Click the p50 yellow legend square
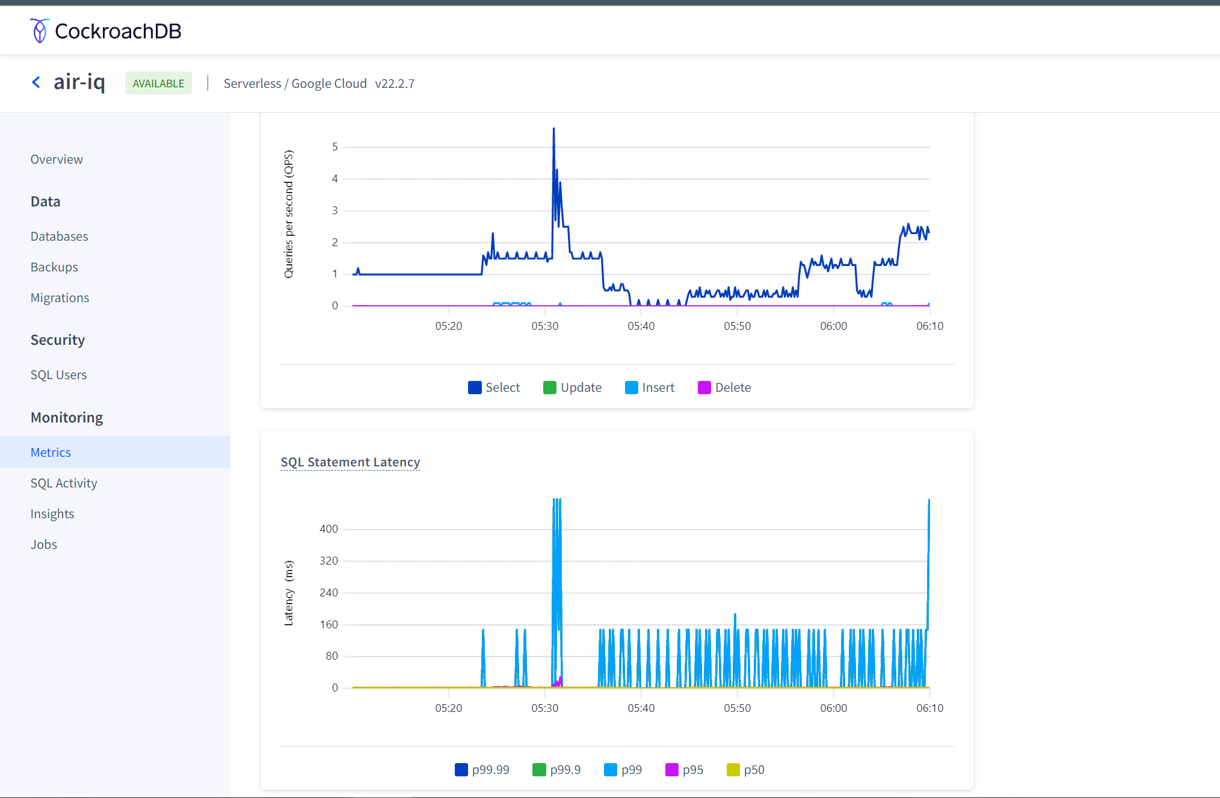This screenshot has height=798, width=1220. pos(733,770)
